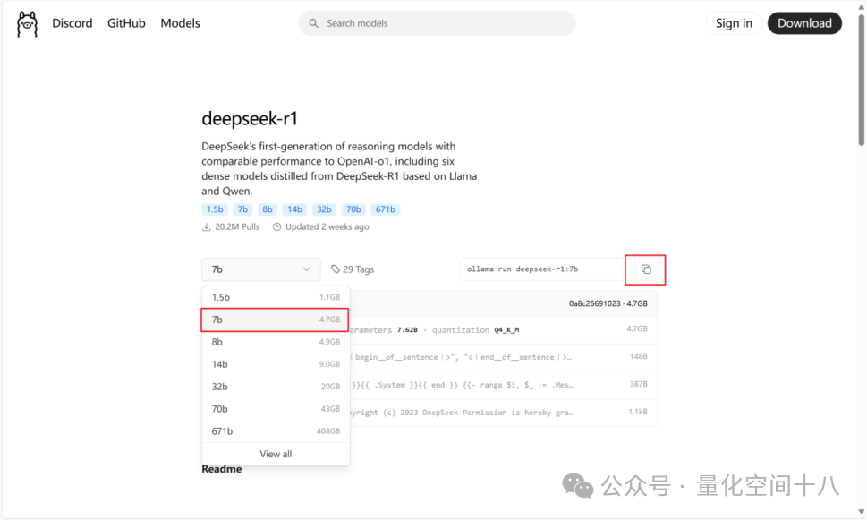Choose 8b 4.9GB from dropdown list

click(276, 343)
